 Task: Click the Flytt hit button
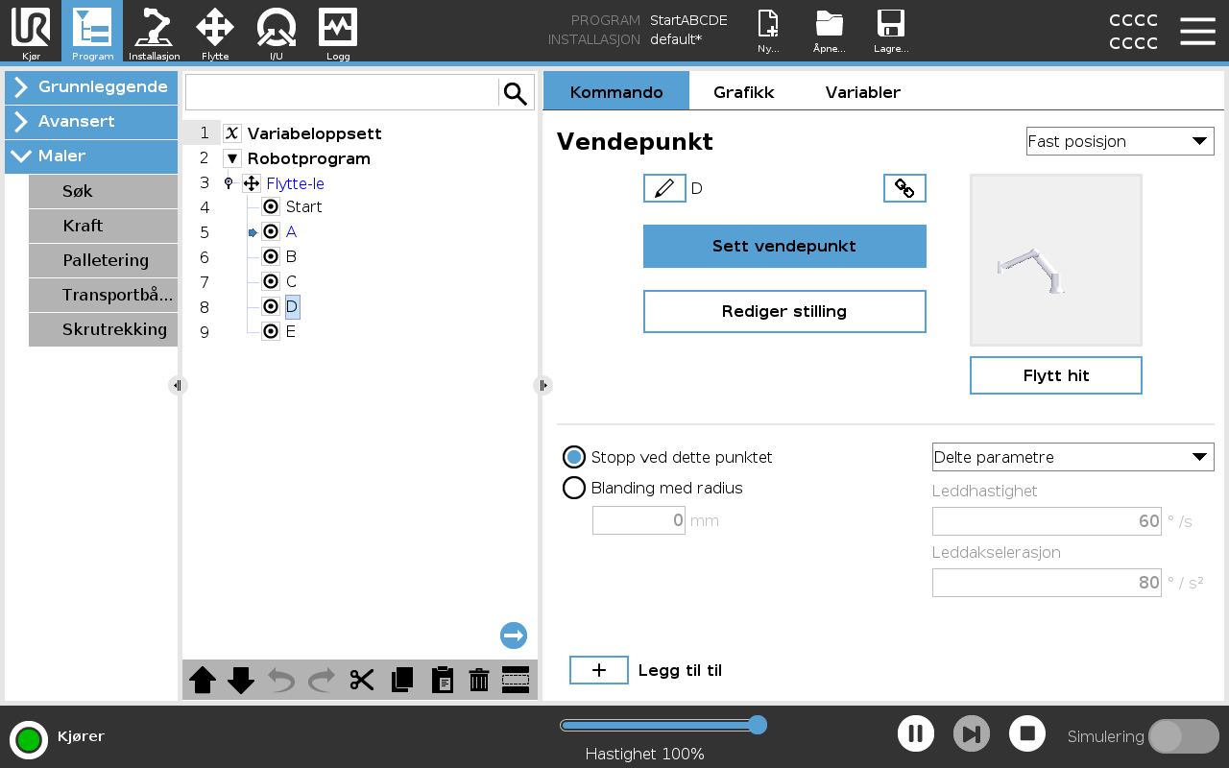1056,375
